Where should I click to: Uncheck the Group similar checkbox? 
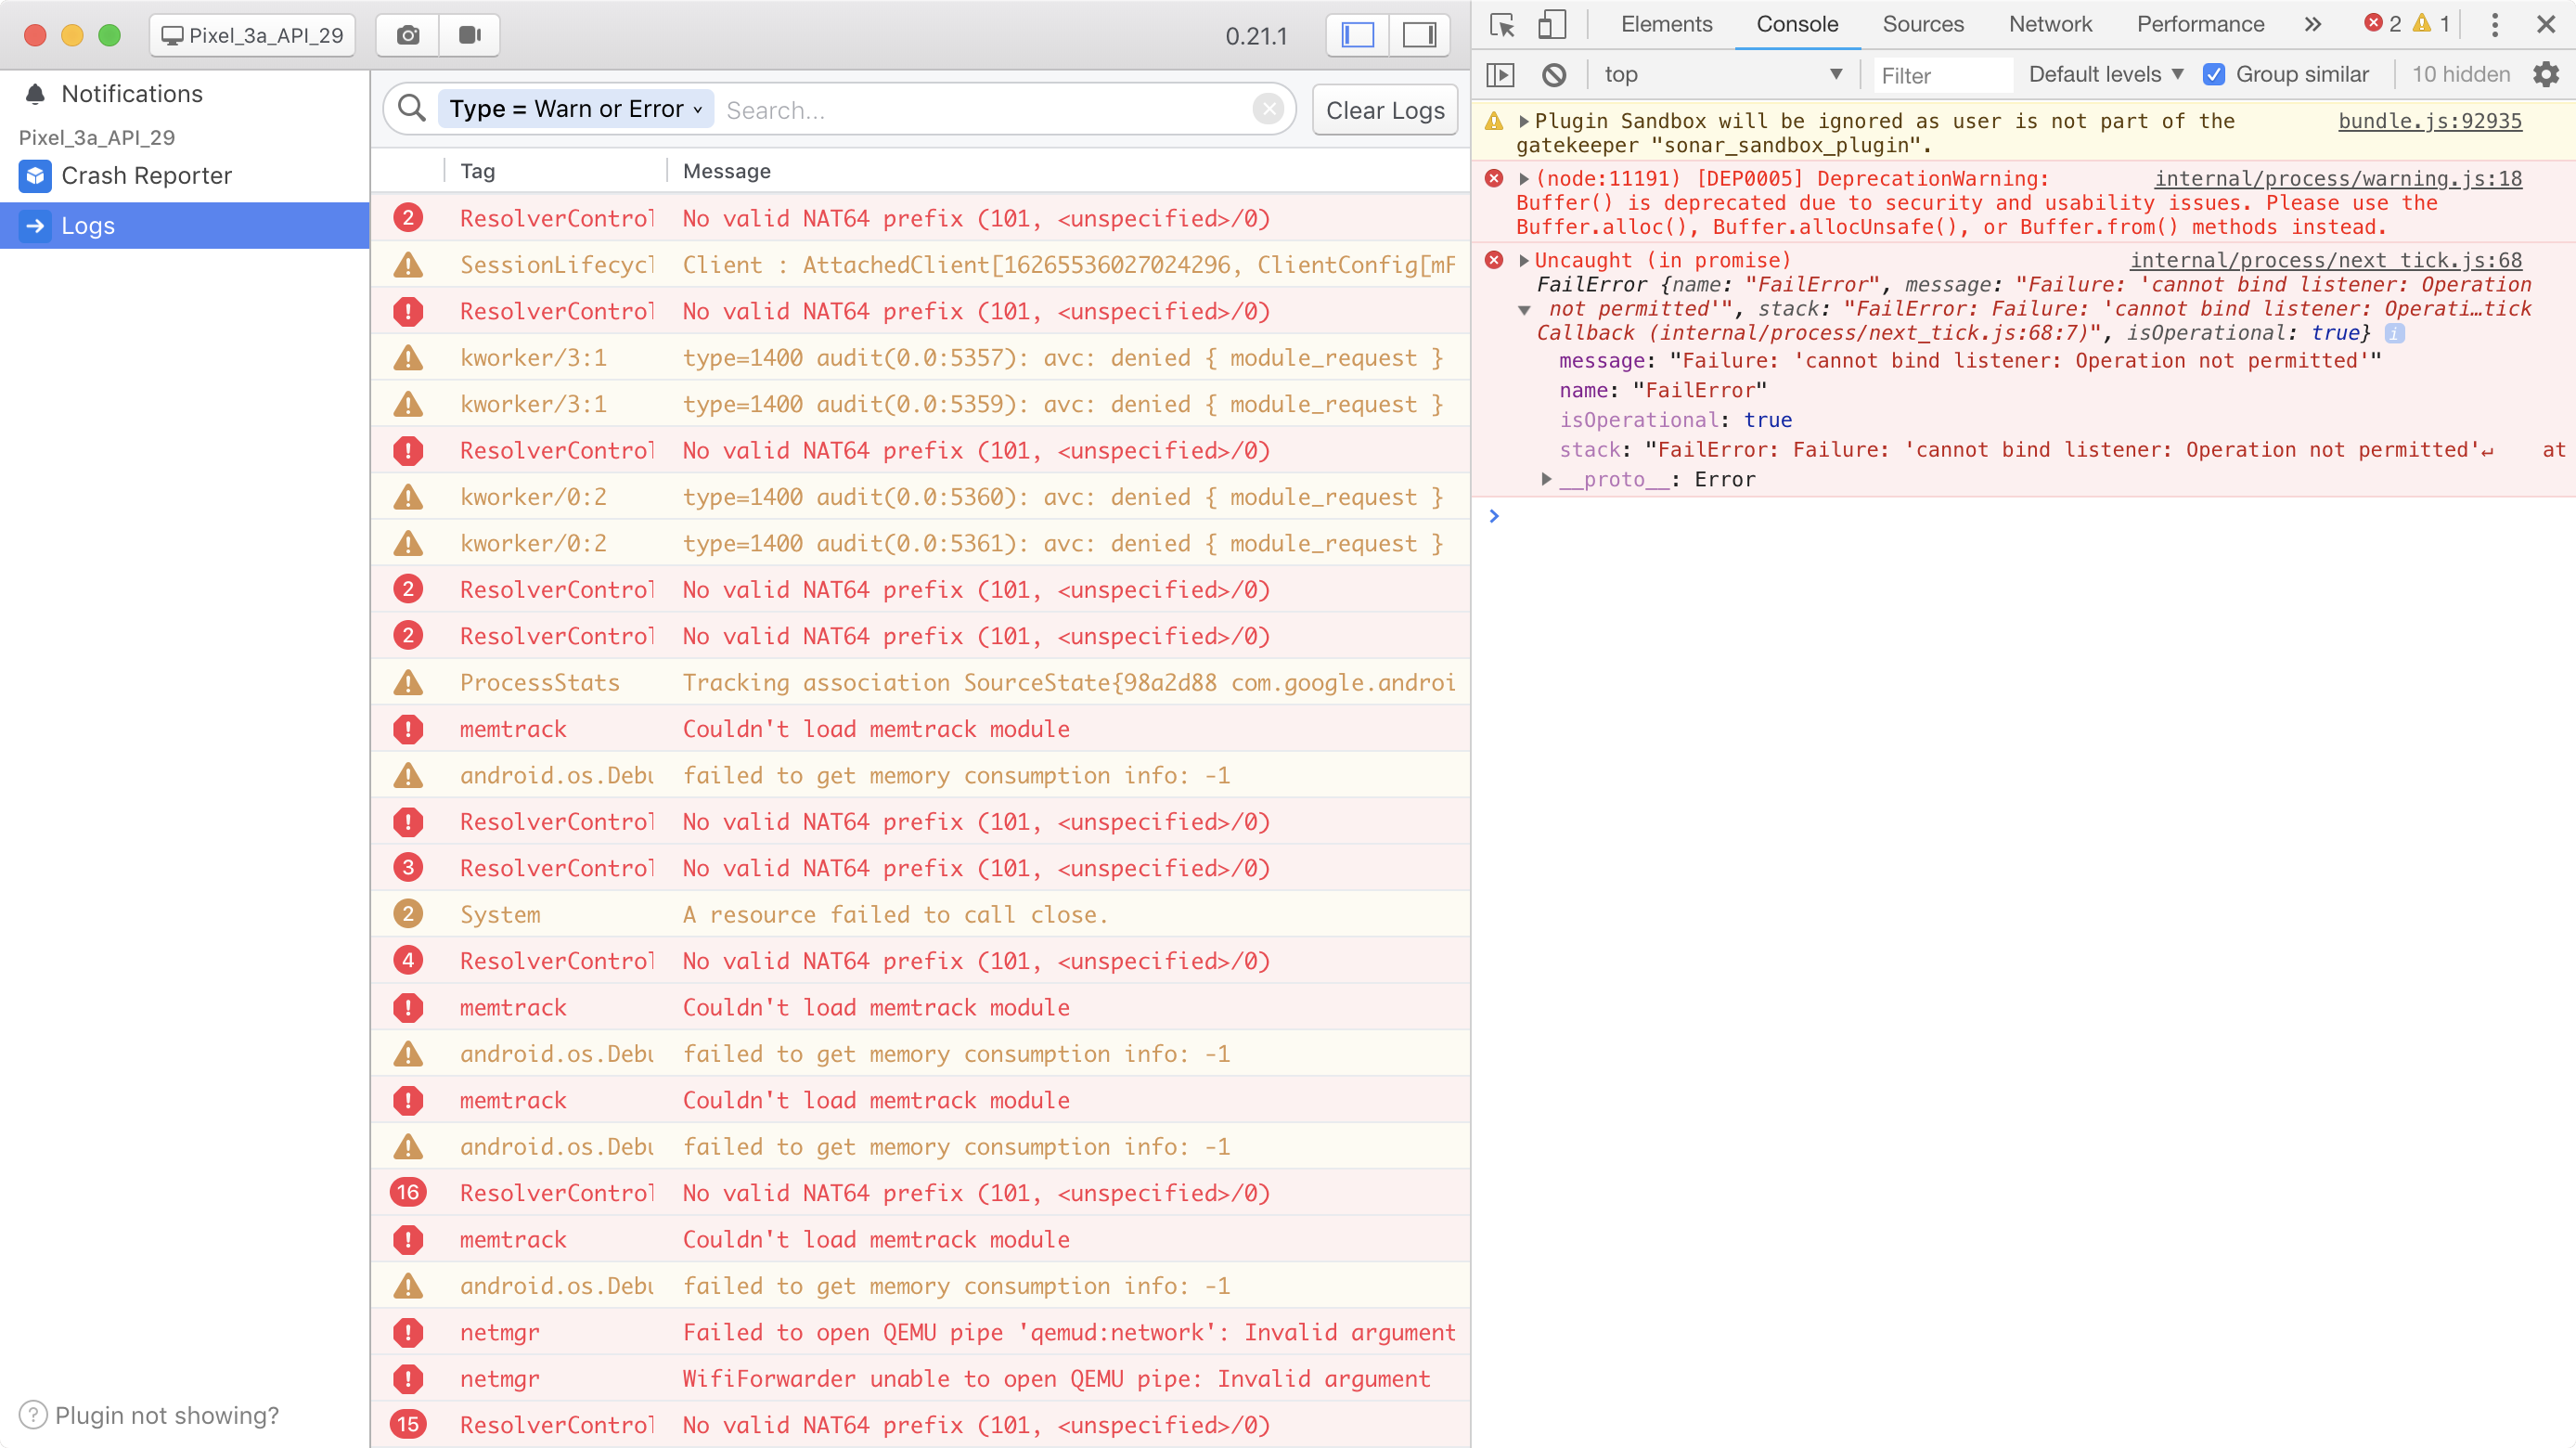pyautogui.click(x=2214, y=75)
